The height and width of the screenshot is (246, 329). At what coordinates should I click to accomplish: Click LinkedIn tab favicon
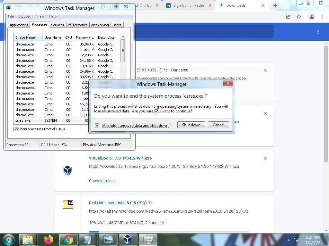click(x=168, y=6)
